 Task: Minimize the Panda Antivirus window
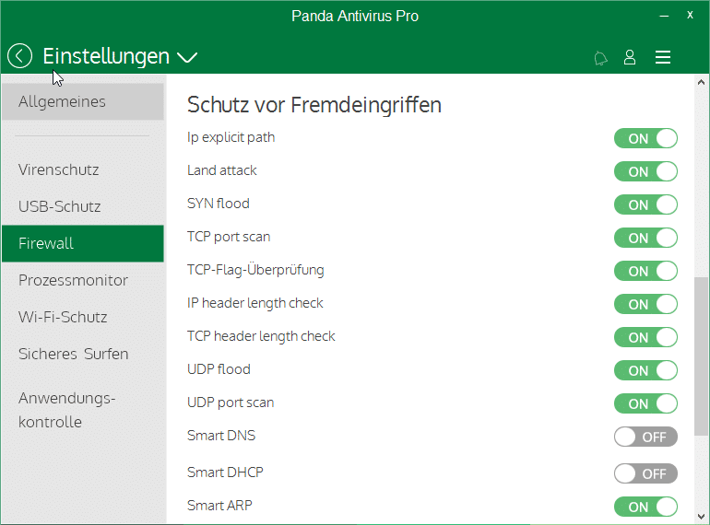tap(662, 16)
